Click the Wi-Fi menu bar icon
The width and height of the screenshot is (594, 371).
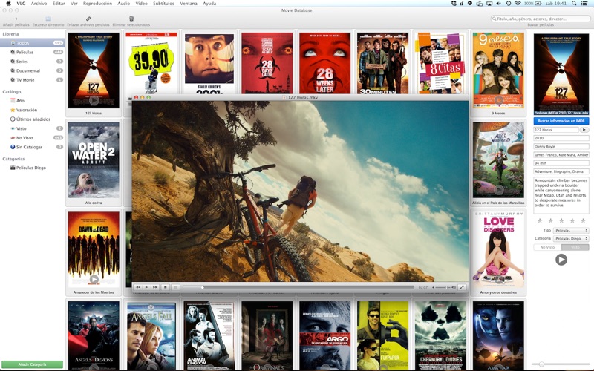(x=518, y=4)
